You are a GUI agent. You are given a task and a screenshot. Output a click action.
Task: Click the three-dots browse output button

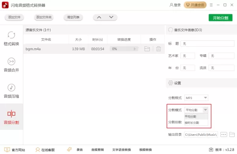coord(224,135)
